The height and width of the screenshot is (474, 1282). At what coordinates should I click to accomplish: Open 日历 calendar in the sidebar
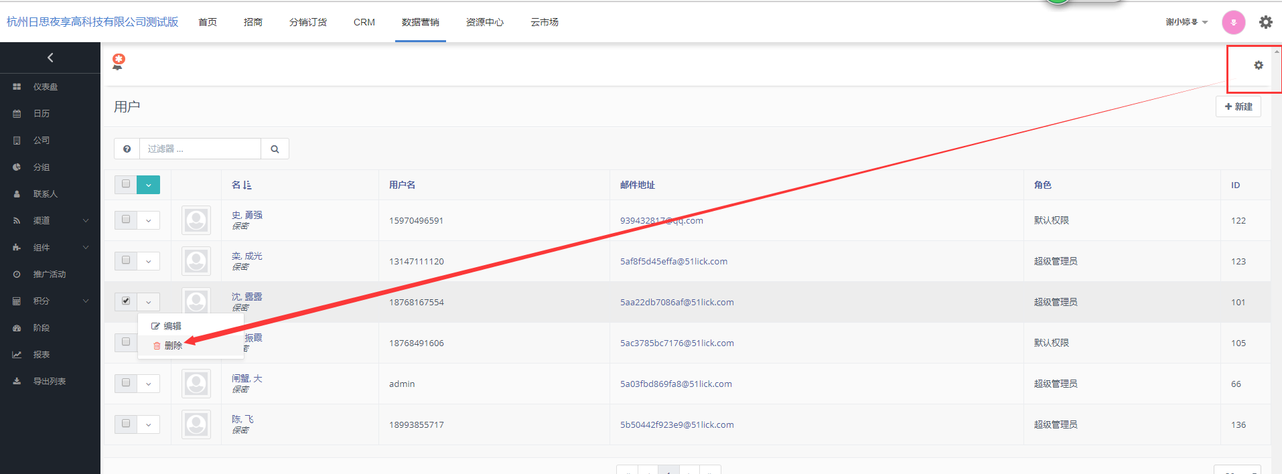[42, 114]
